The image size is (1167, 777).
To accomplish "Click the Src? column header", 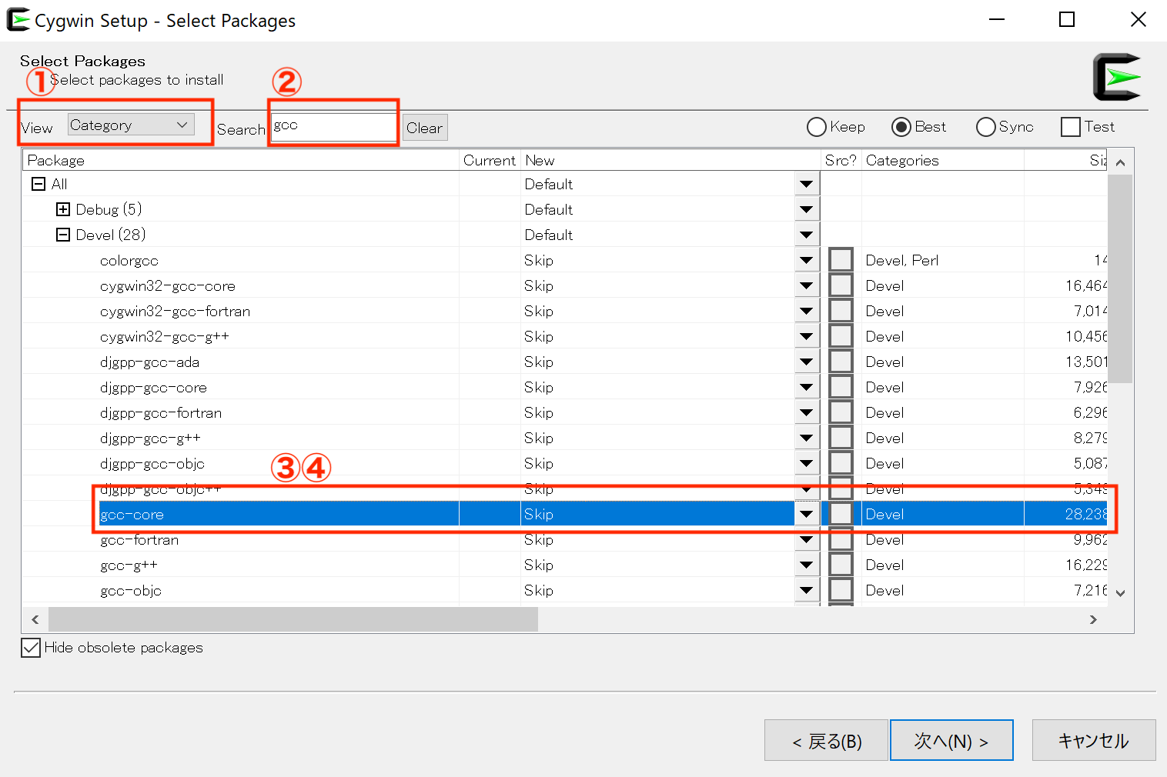I will pyautogui.click(x=841, y=160).
